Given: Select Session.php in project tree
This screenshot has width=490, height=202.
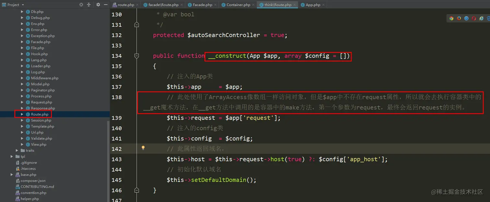Looking at the screenshot, I should pyautogui.click(x=41, y=120).
